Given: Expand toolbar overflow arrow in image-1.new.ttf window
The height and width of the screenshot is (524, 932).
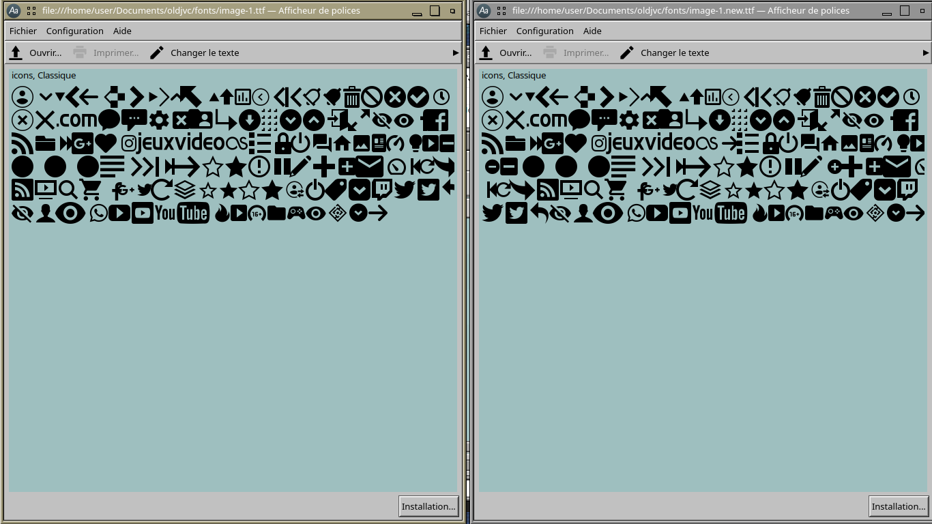Looking at the screenshot, I should click(926, 53).
